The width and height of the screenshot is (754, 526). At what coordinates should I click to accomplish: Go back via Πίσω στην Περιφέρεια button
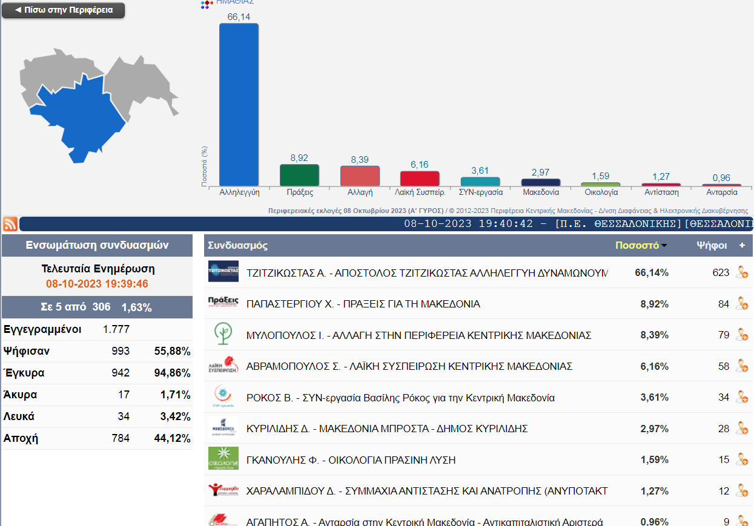[x=64, y=10]
